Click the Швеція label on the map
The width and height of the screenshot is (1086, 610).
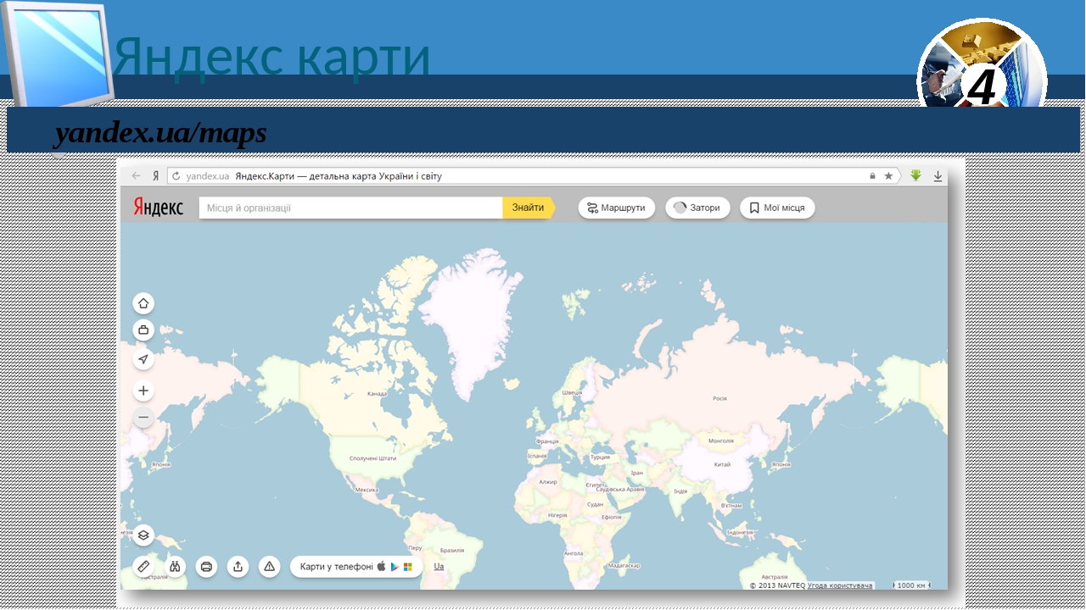click(x=572, y=393)
